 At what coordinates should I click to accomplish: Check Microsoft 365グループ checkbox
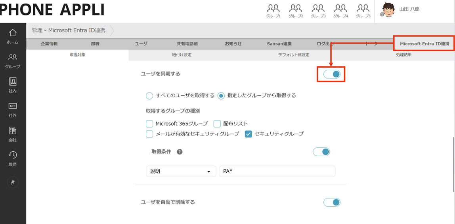[x=149, y=124]
